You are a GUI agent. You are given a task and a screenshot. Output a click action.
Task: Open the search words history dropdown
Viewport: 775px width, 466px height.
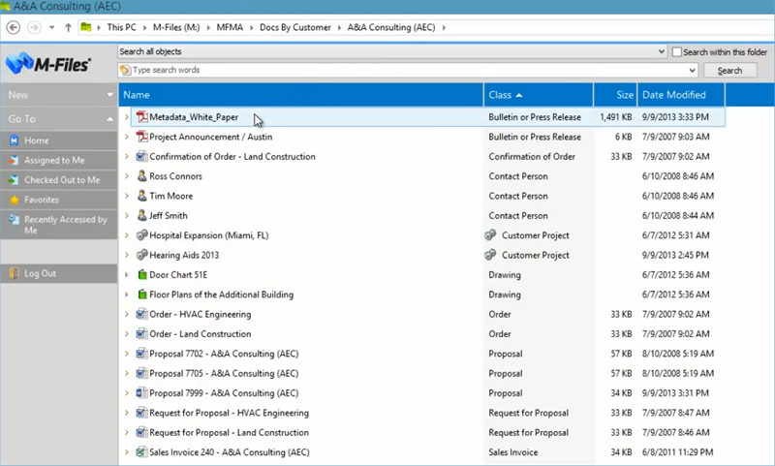tap(692, 70)
